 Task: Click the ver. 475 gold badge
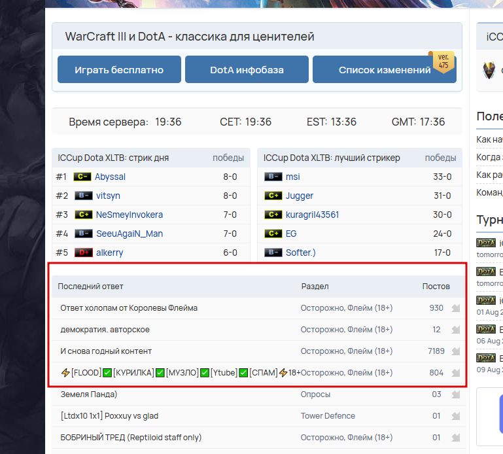click(443, 61)
